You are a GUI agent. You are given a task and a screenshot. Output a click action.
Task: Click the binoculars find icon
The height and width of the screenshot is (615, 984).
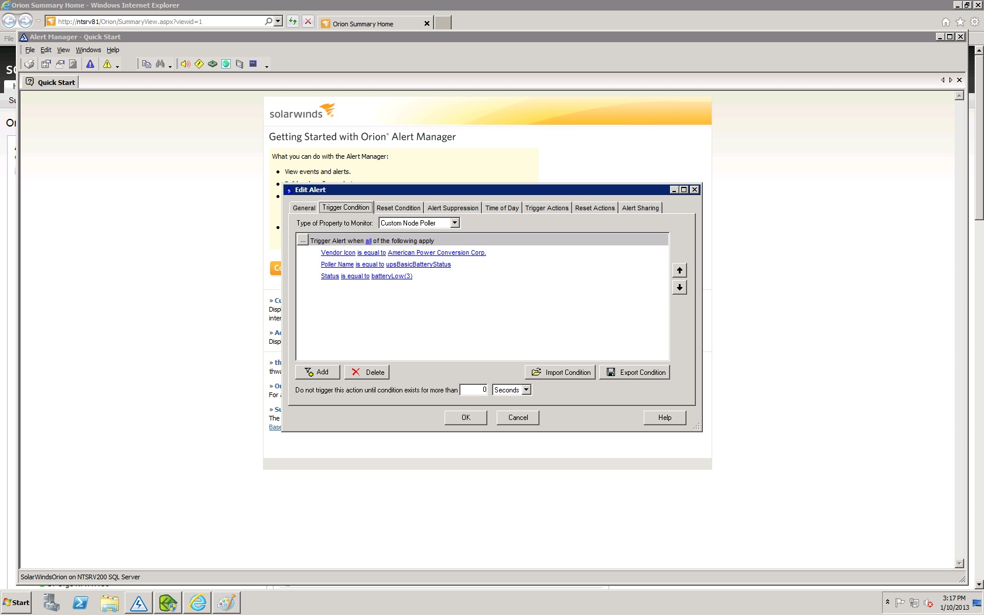(x=160, y=64)
